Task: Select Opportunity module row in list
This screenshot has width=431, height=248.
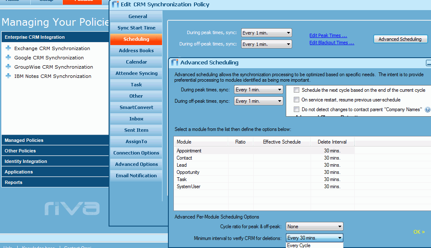Action: point(188,172)
